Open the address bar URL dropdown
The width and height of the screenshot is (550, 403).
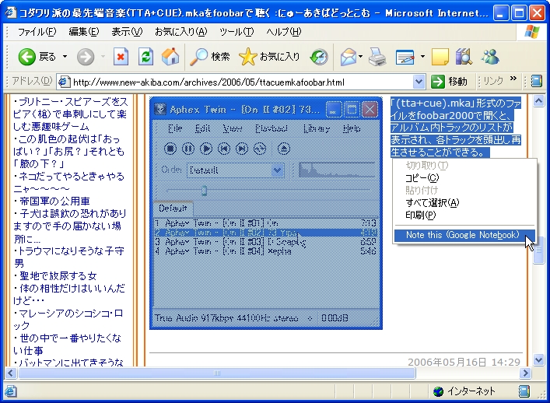tap(419, 82)
